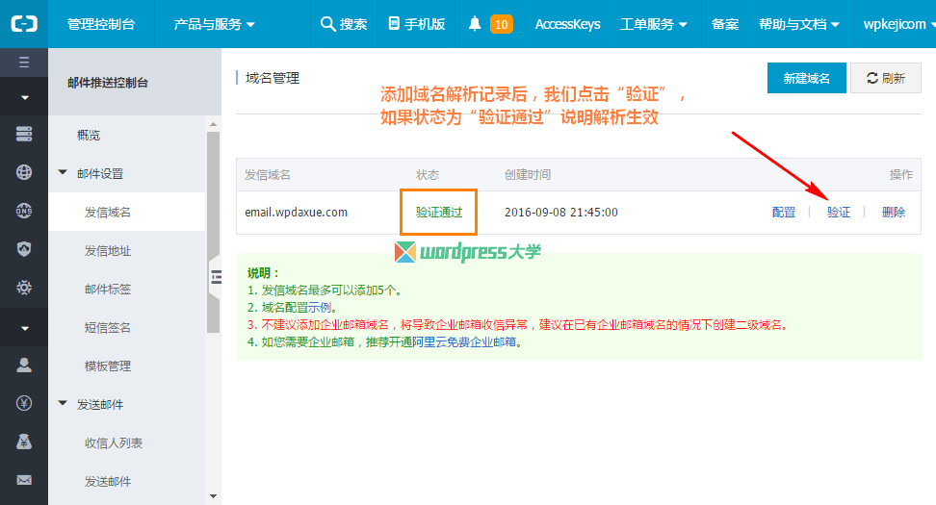The image size is (936, 505).
Task: Click the globe icon in left rail
Action: 24,172
